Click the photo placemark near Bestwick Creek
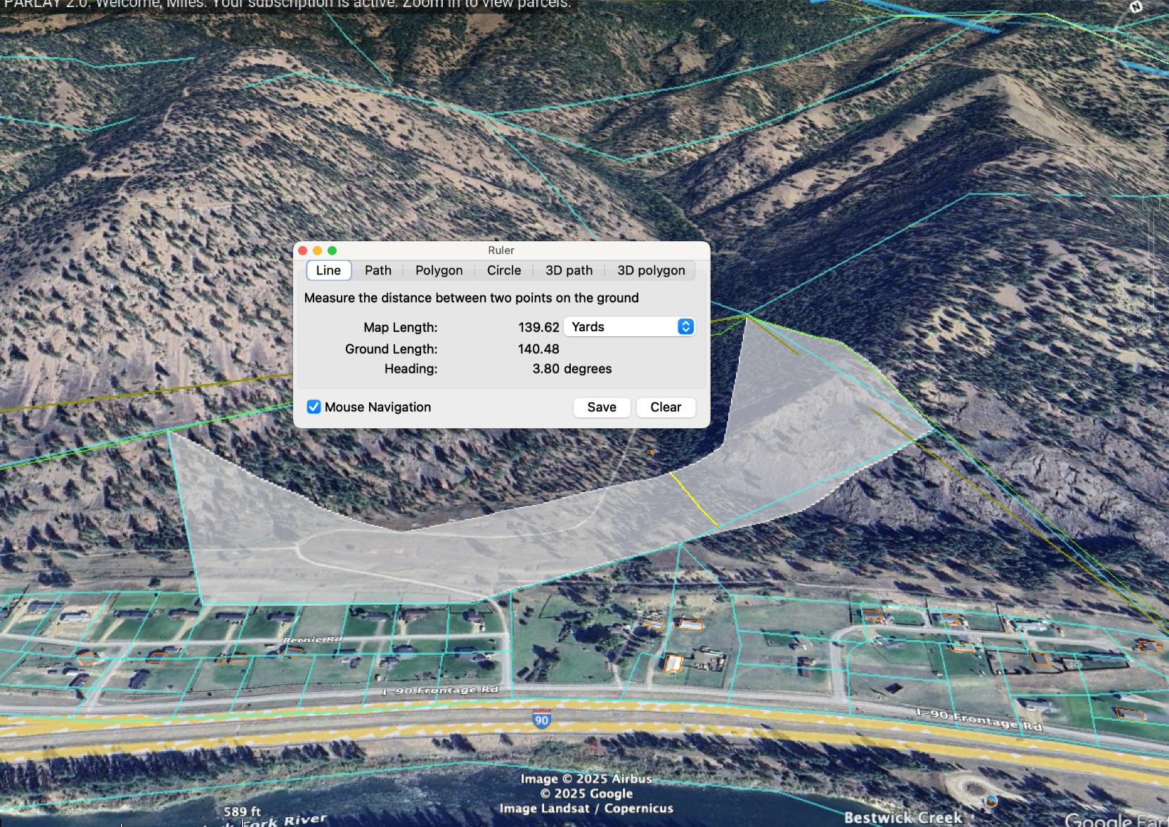The image size is (1169, 827). (991, 800)
